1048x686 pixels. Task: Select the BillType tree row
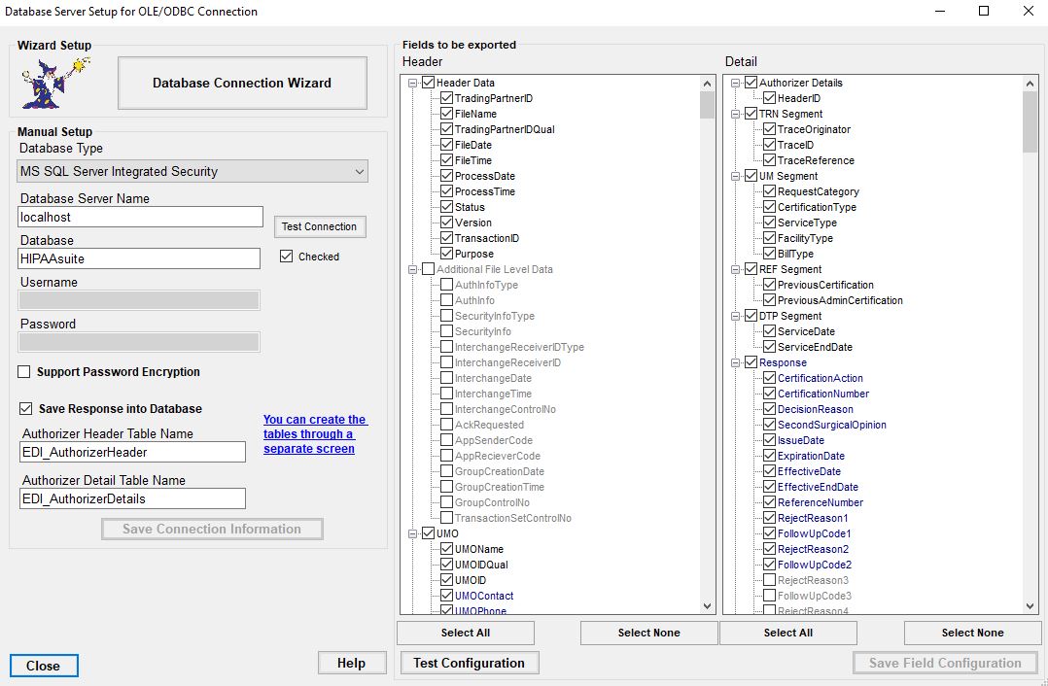point(795,254)
